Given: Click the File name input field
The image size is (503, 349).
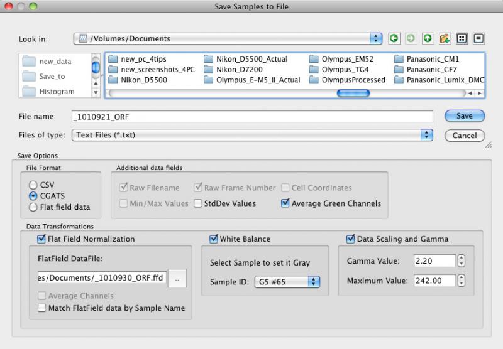Looking at the screenshot, I should coord(252,117).
